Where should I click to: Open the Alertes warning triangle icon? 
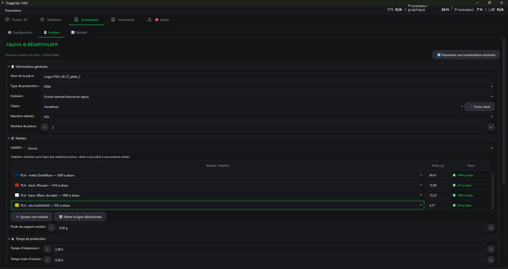[149, 20]
